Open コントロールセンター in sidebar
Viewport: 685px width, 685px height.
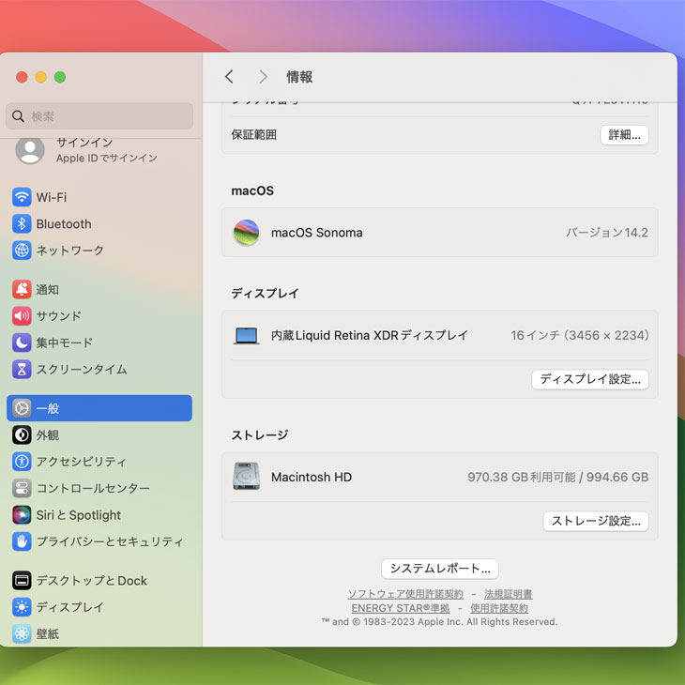point(92,488)
